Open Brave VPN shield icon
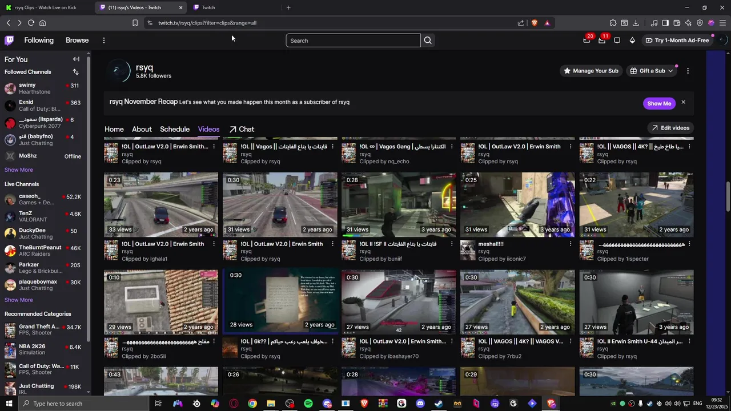Viewport: 731px width, 411px height. 700,23
